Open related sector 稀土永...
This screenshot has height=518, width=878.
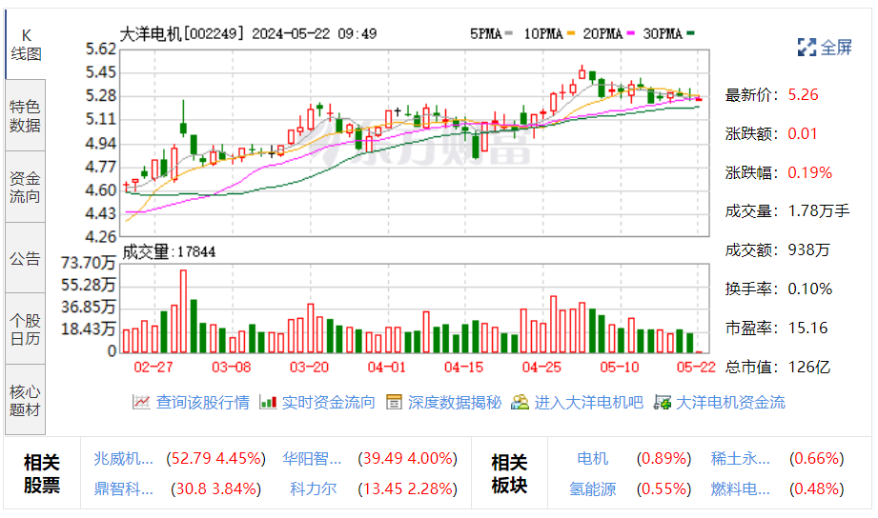click(x=741, y=459)
